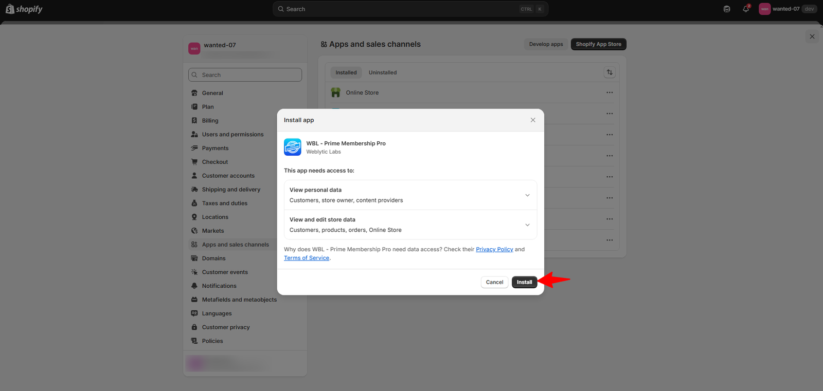
Task: Open the Terms of Service link
Action: click(x=307, y=258)
